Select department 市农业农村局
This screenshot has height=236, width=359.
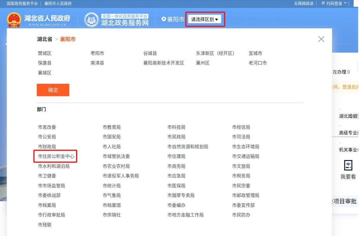click(116, 166)
